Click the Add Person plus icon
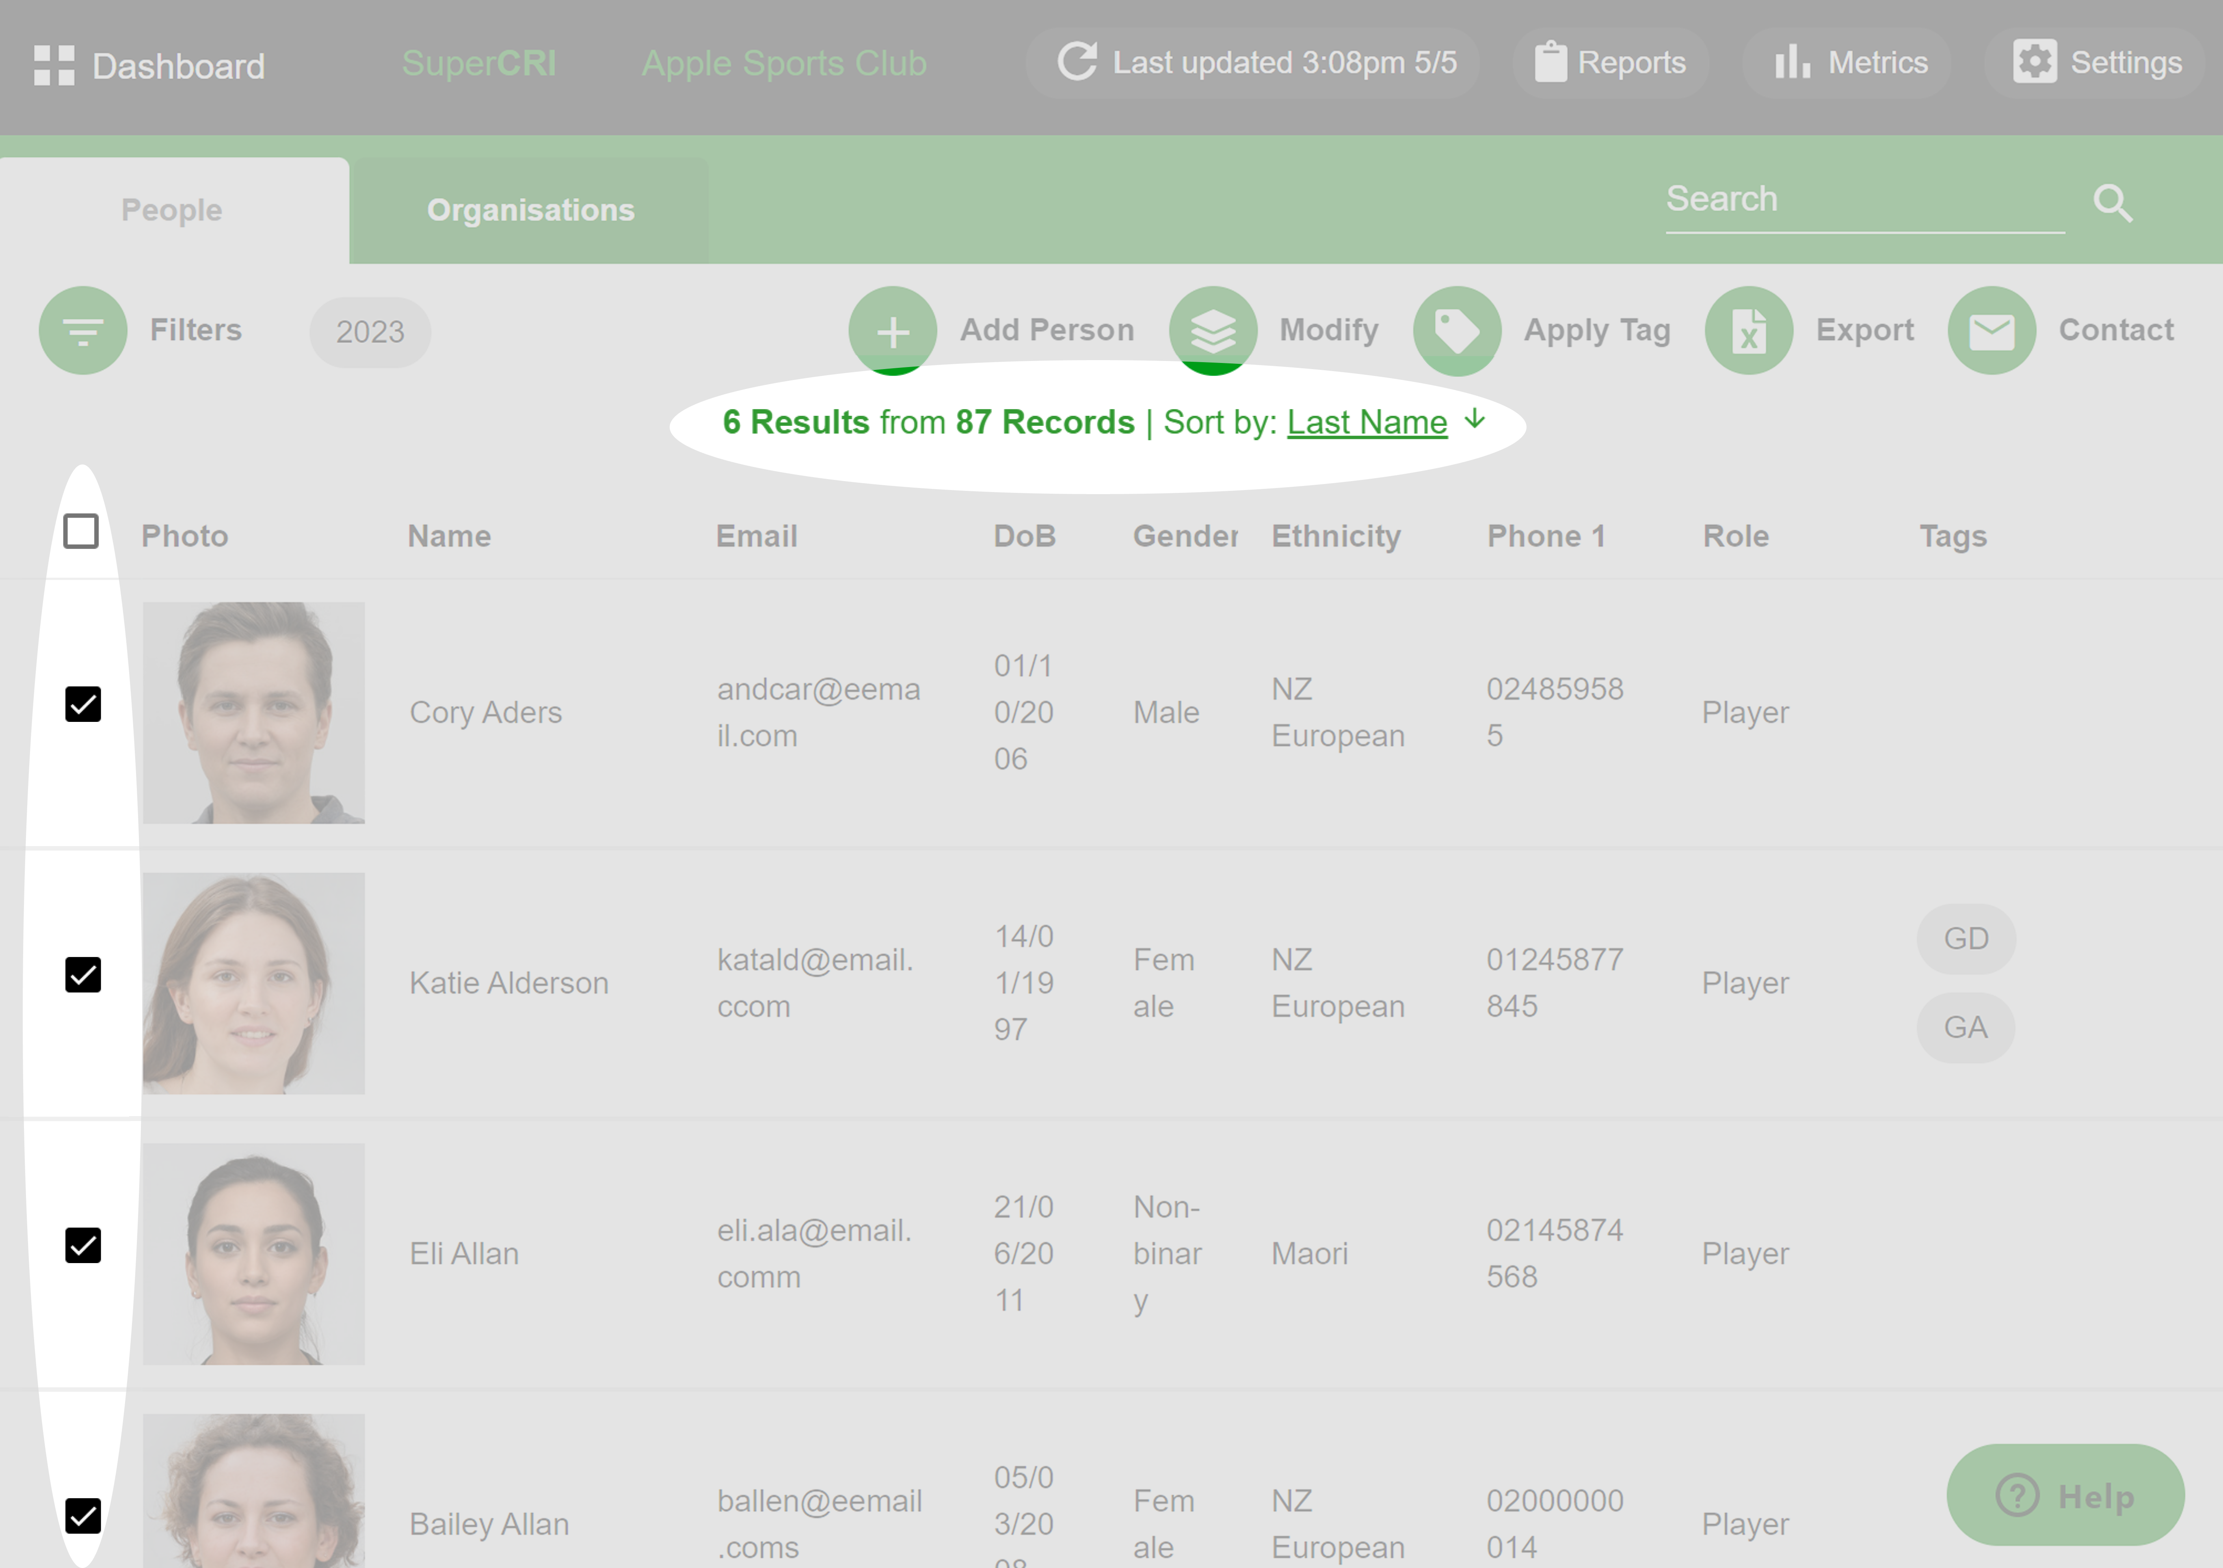 (x=893, y=330)
